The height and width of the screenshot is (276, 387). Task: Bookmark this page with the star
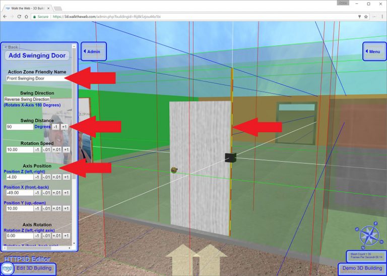[x=366, y=17]
